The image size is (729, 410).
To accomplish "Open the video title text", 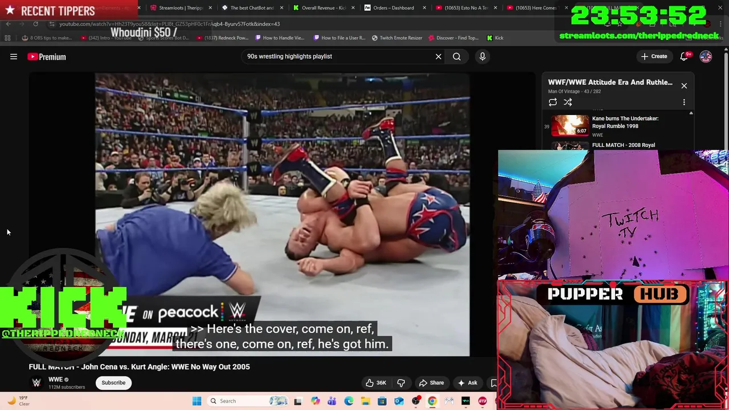I will click(x=140, y=367).
